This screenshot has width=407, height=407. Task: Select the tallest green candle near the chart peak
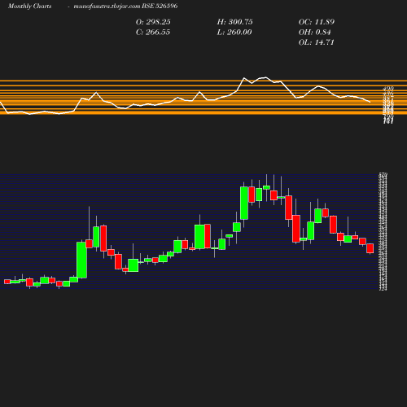pos(244,203)
